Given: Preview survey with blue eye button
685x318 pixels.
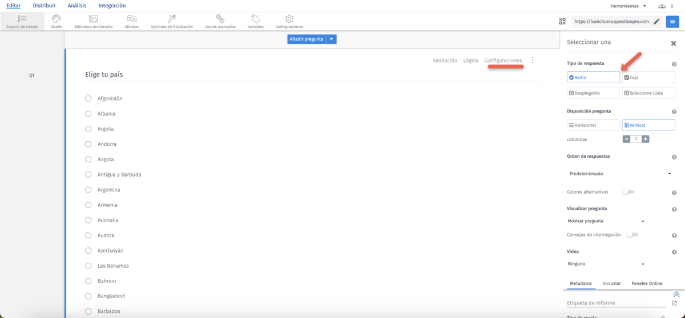Looking at the screenshot, I should [x=672, y=22].
